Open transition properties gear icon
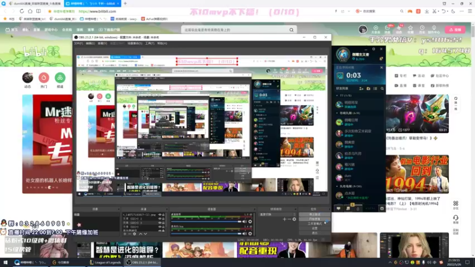Screen dimensions: 475x267 point(294,219)
